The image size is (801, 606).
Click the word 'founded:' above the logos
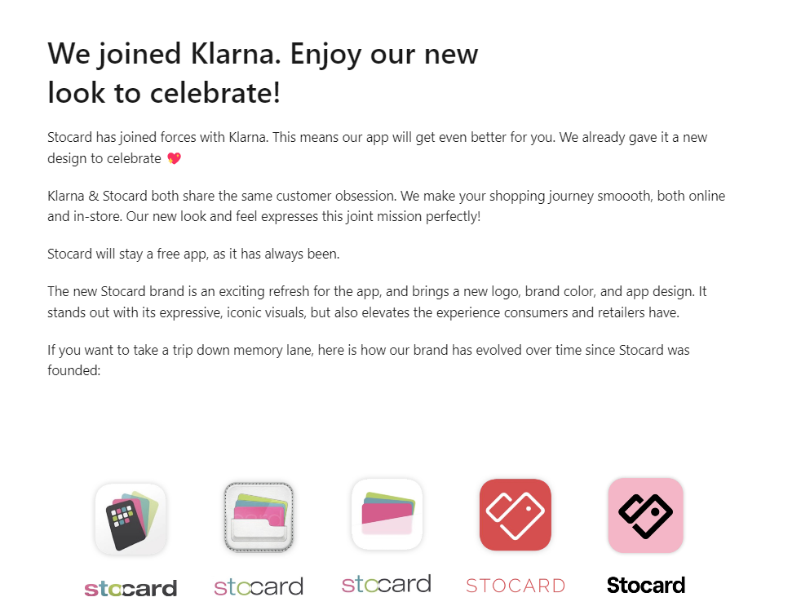tap(74, 370)
